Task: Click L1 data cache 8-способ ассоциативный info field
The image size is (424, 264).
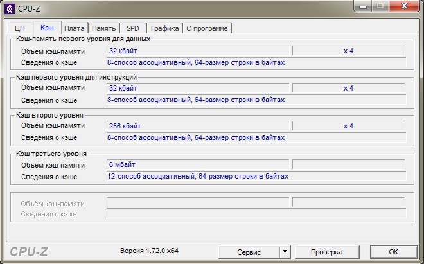Action: 256,62
